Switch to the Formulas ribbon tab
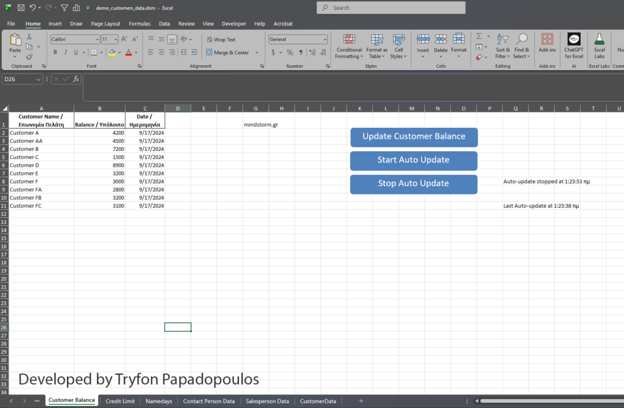624x408 pixels. click(x=140, y=24)
